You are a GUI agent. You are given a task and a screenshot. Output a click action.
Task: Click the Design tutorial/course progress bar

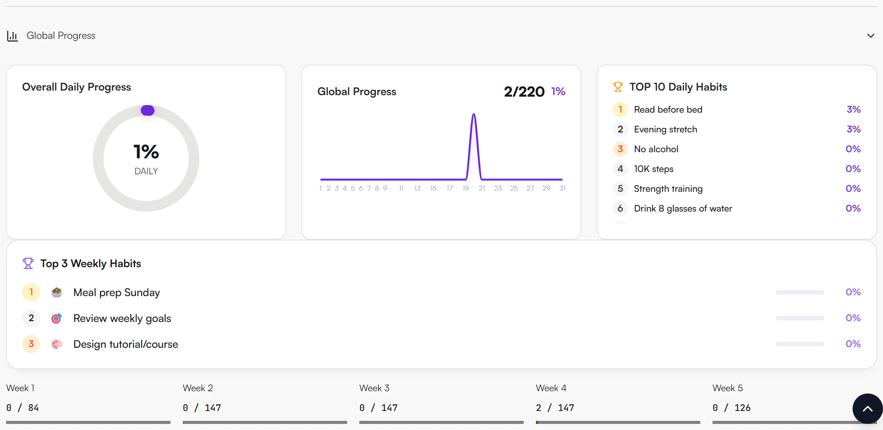(x=800, y=344)
